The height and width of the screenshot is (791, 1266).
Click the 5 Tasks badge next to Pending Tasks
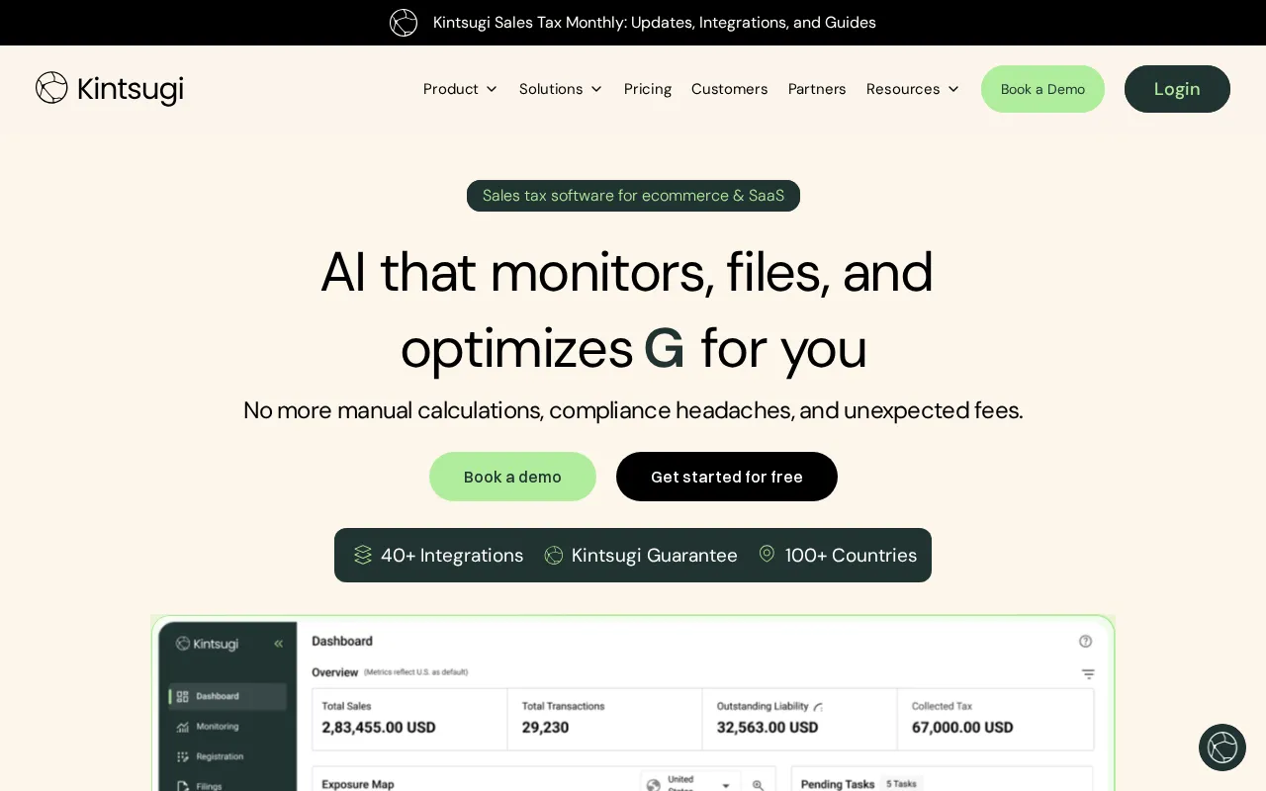click(901, 784)
